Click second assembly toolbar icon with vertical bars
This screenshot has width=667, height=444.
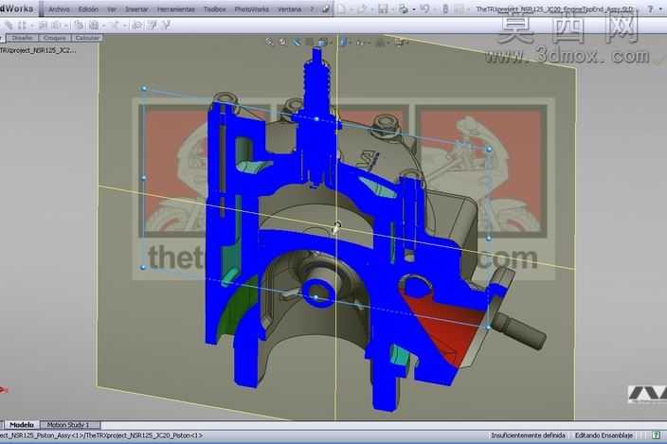coord(22,26)
